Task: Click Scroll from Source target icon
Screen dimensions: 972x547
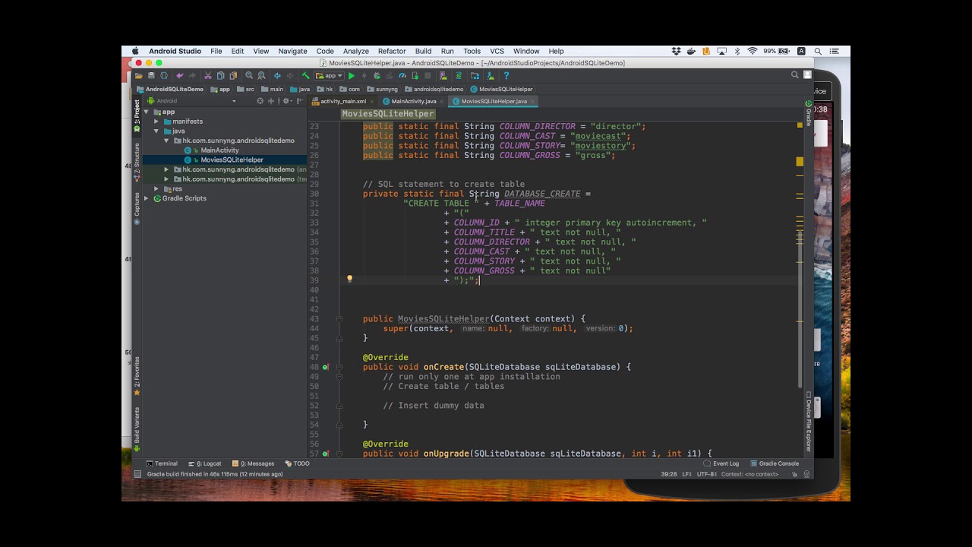Action: point(260,101)
